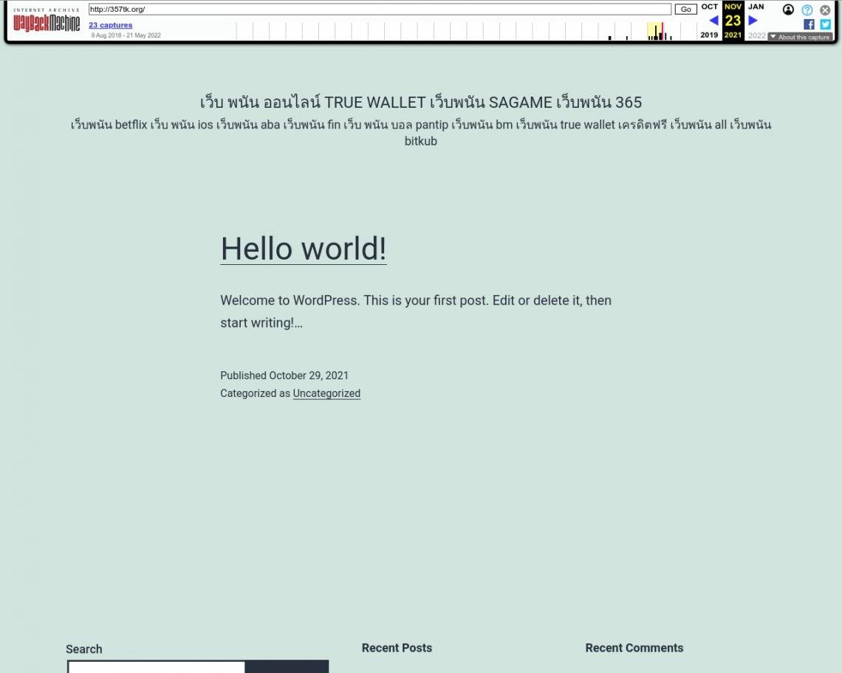This screenshot has height=673, width=842.
Task: Open the user account icon
Action: [x=788, y=10]
